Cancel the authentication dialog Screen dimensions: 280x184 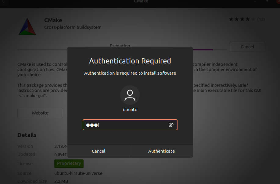(x=99, y=151)
